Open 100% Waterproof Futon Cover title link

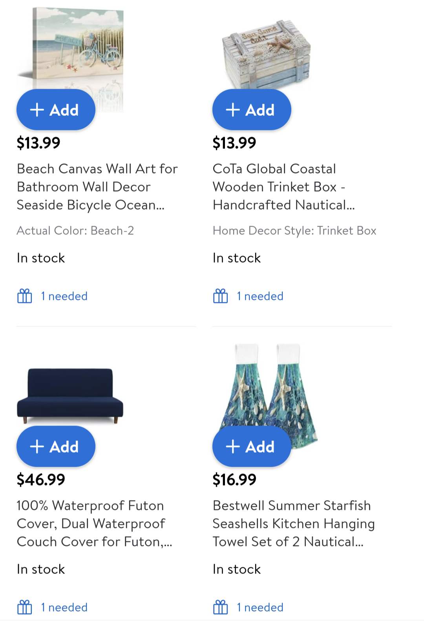(95, 524)
